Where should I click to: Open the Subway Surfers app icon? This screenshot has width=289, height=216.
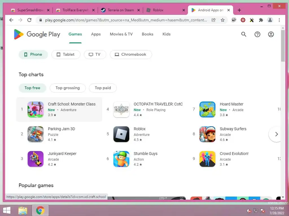[207, 134]
